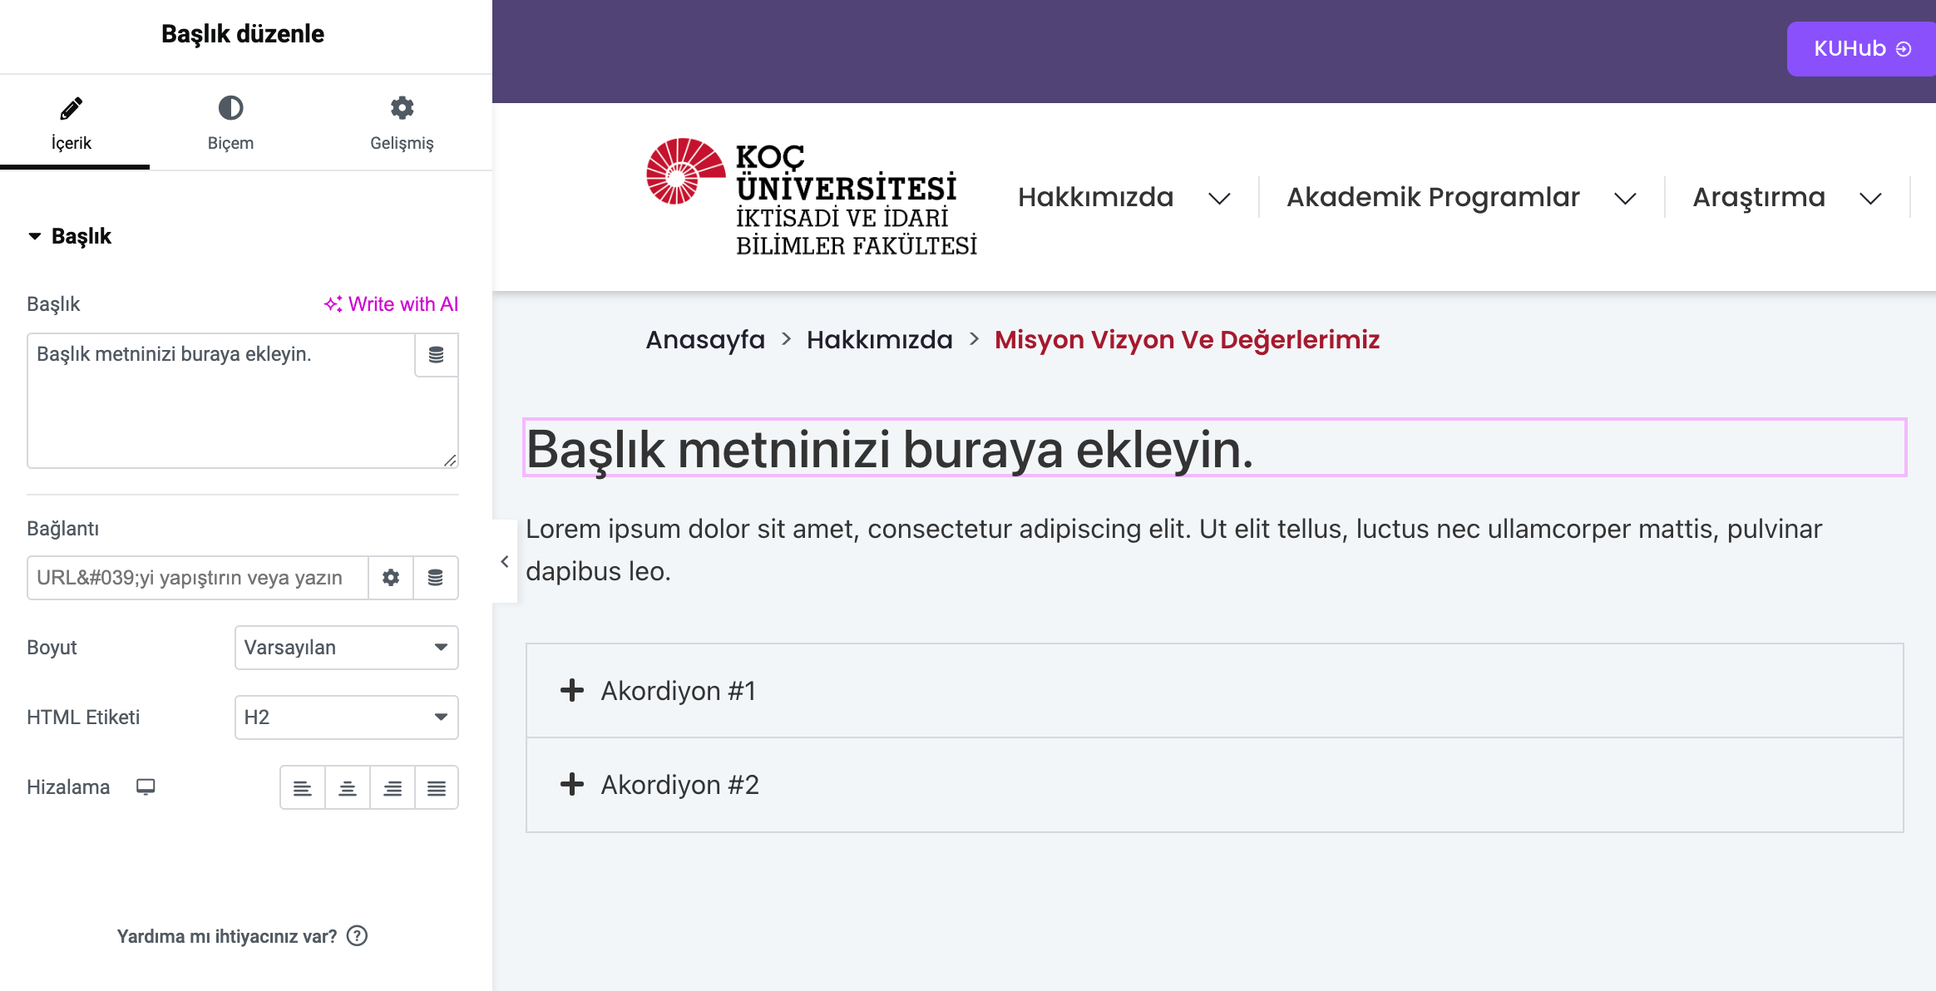Click the help question mark icon
1936x991 pixels.
tap(358, 936)
